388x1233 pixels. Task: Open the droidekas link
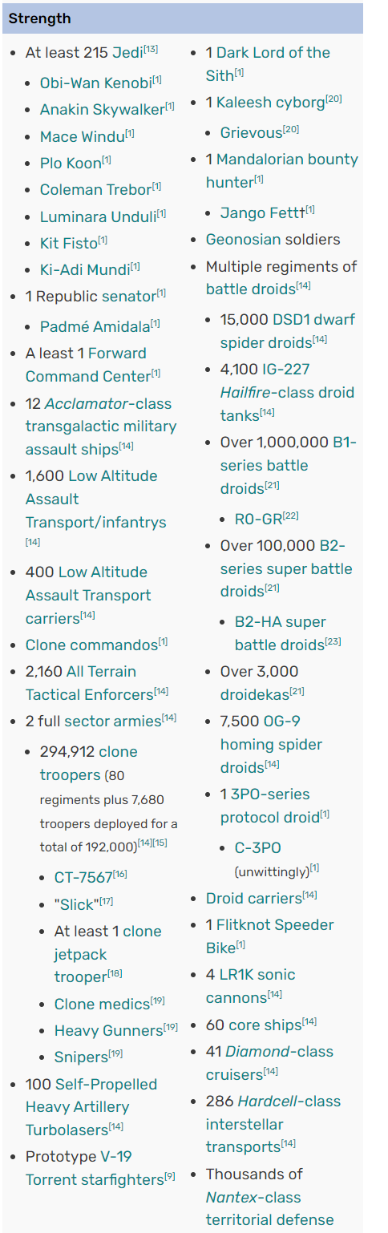(253, 694)
